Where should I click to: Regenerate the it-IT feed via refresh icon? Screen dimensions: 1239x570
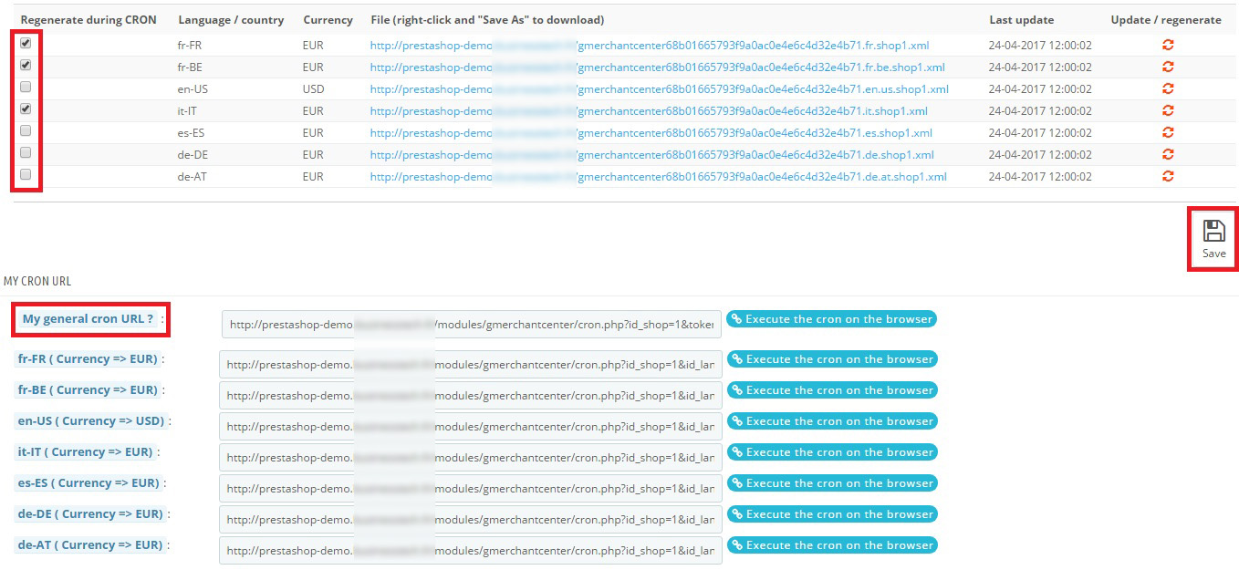tap(1168, 110)
